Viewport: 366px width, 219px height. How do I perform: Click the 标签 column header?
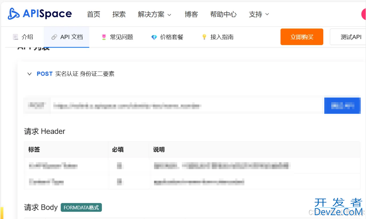pos(34,149)
